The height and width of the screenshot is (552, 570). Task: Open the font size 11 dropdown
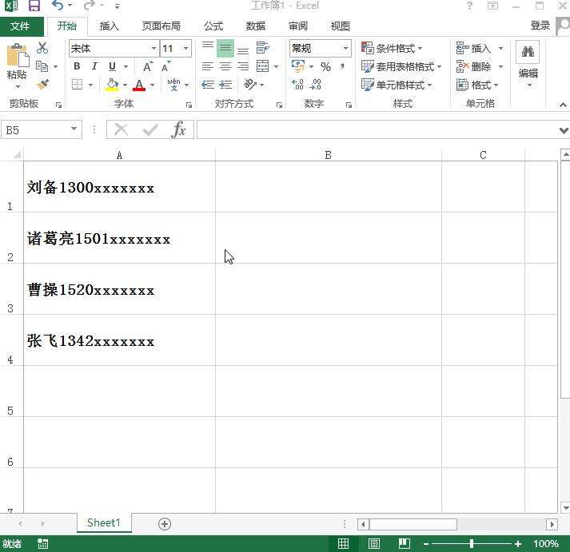[x=185, y=48]
